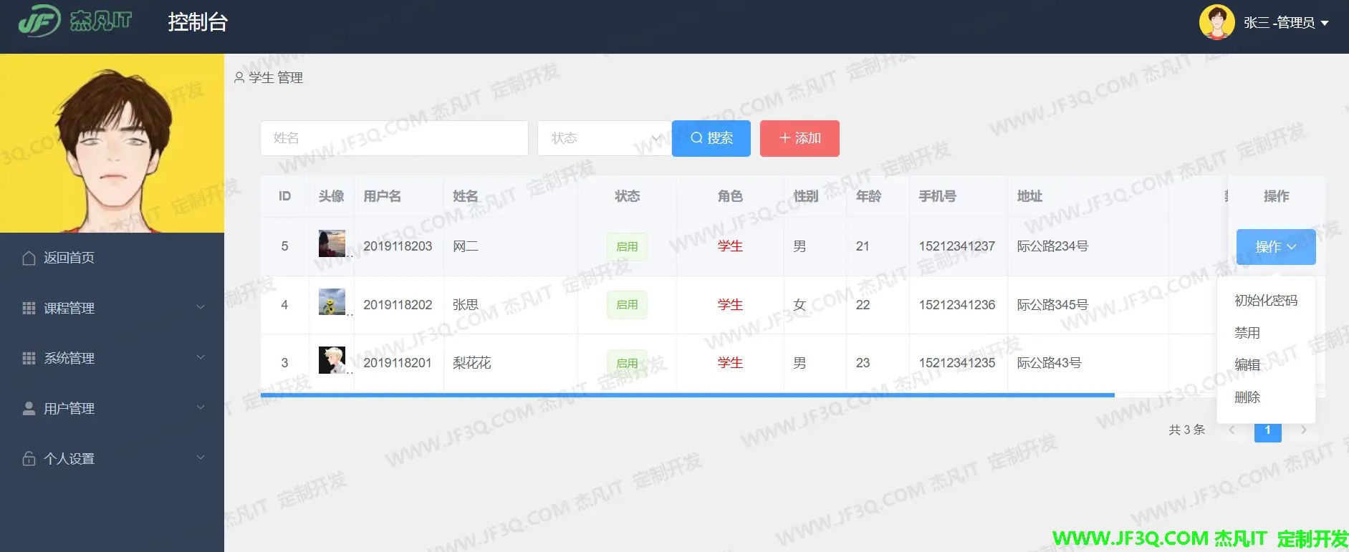Click the table's horizontal blue scrollbar
1349x552 pixels.
[687, 395]
